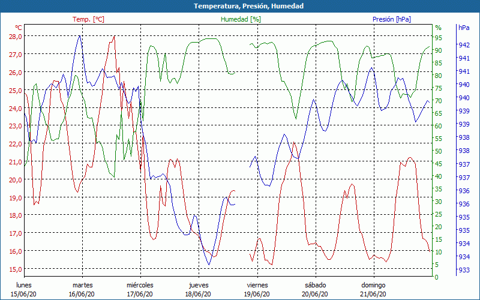Click the 'sábado' day label

click(316, 285)
